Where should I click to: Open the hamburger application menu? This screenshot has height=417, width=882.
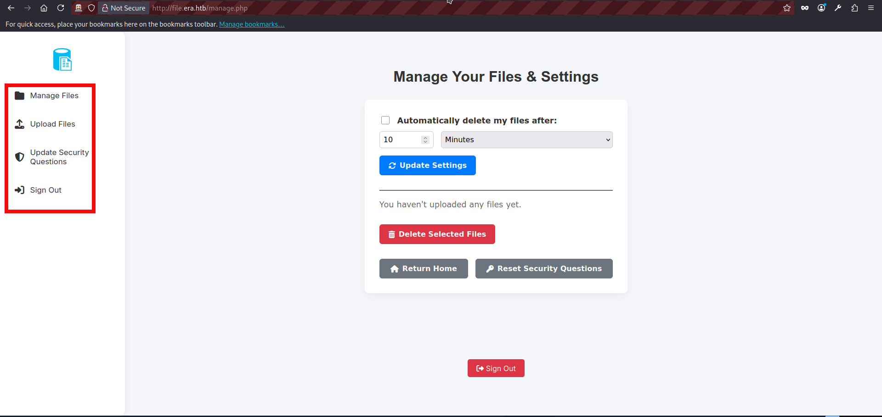(871, 8)
